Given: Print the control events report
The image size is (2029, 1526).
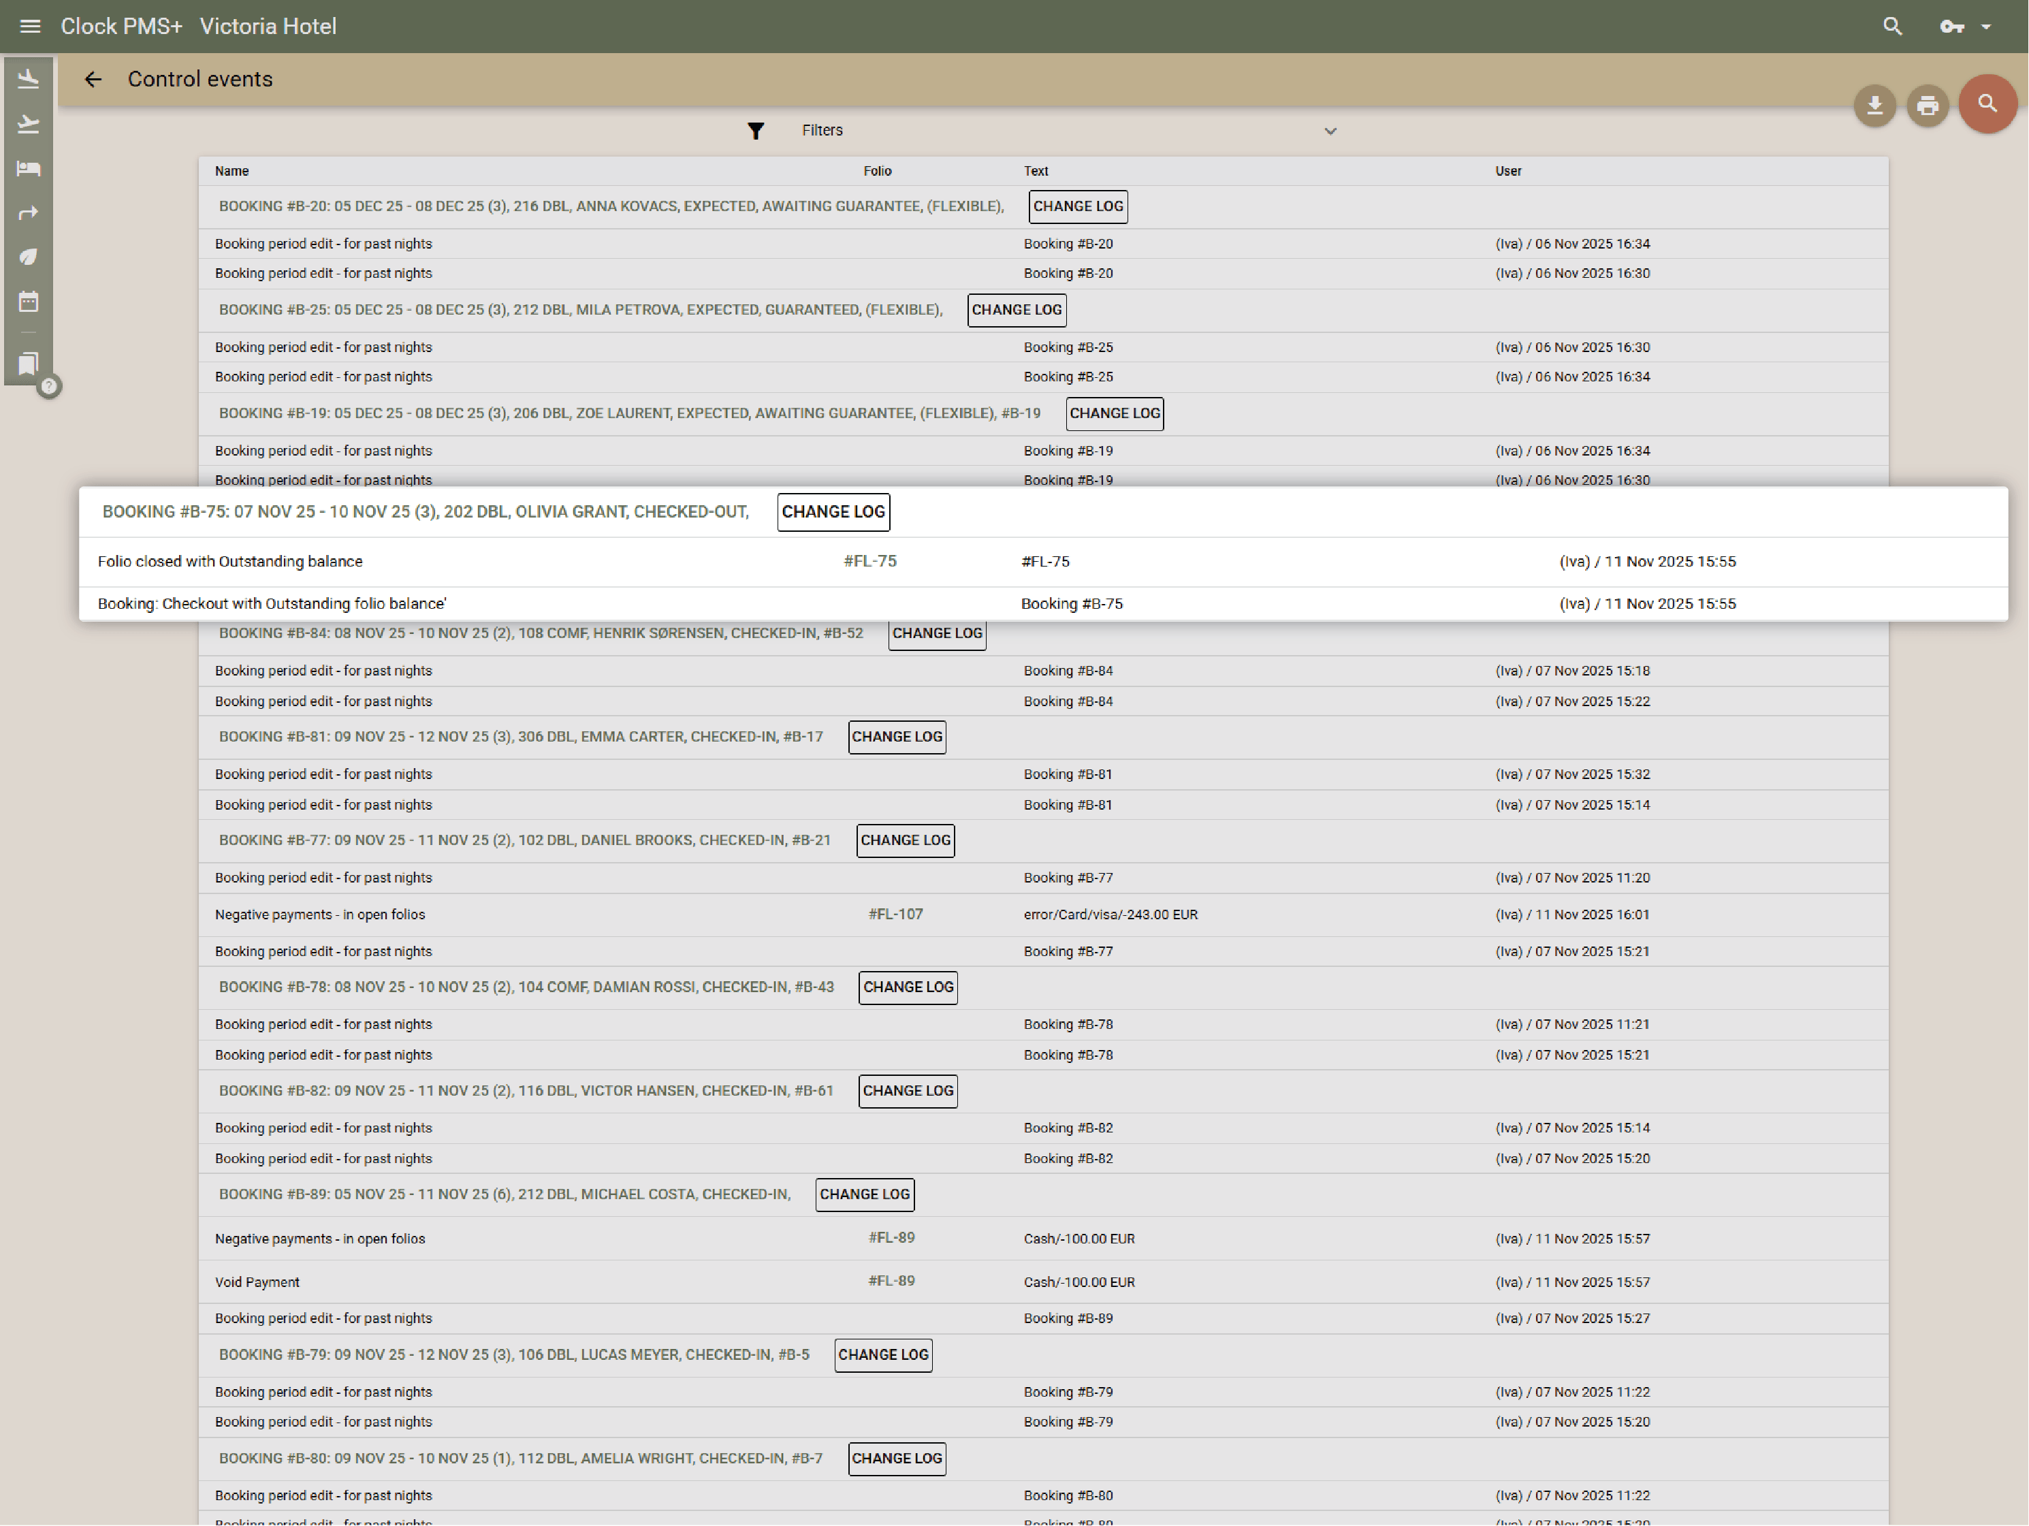Looking at the screenshot, I should click(1927, 106).
